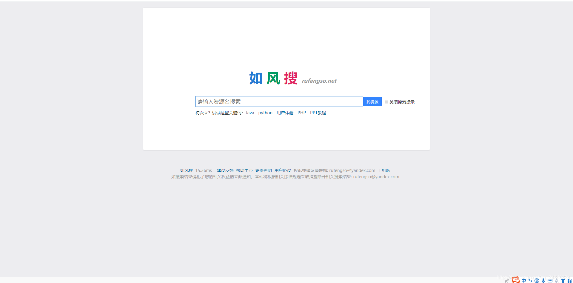573x283 pixels.
Task: Toggle Chinese/English with the 中 icon
Action: 524,281
